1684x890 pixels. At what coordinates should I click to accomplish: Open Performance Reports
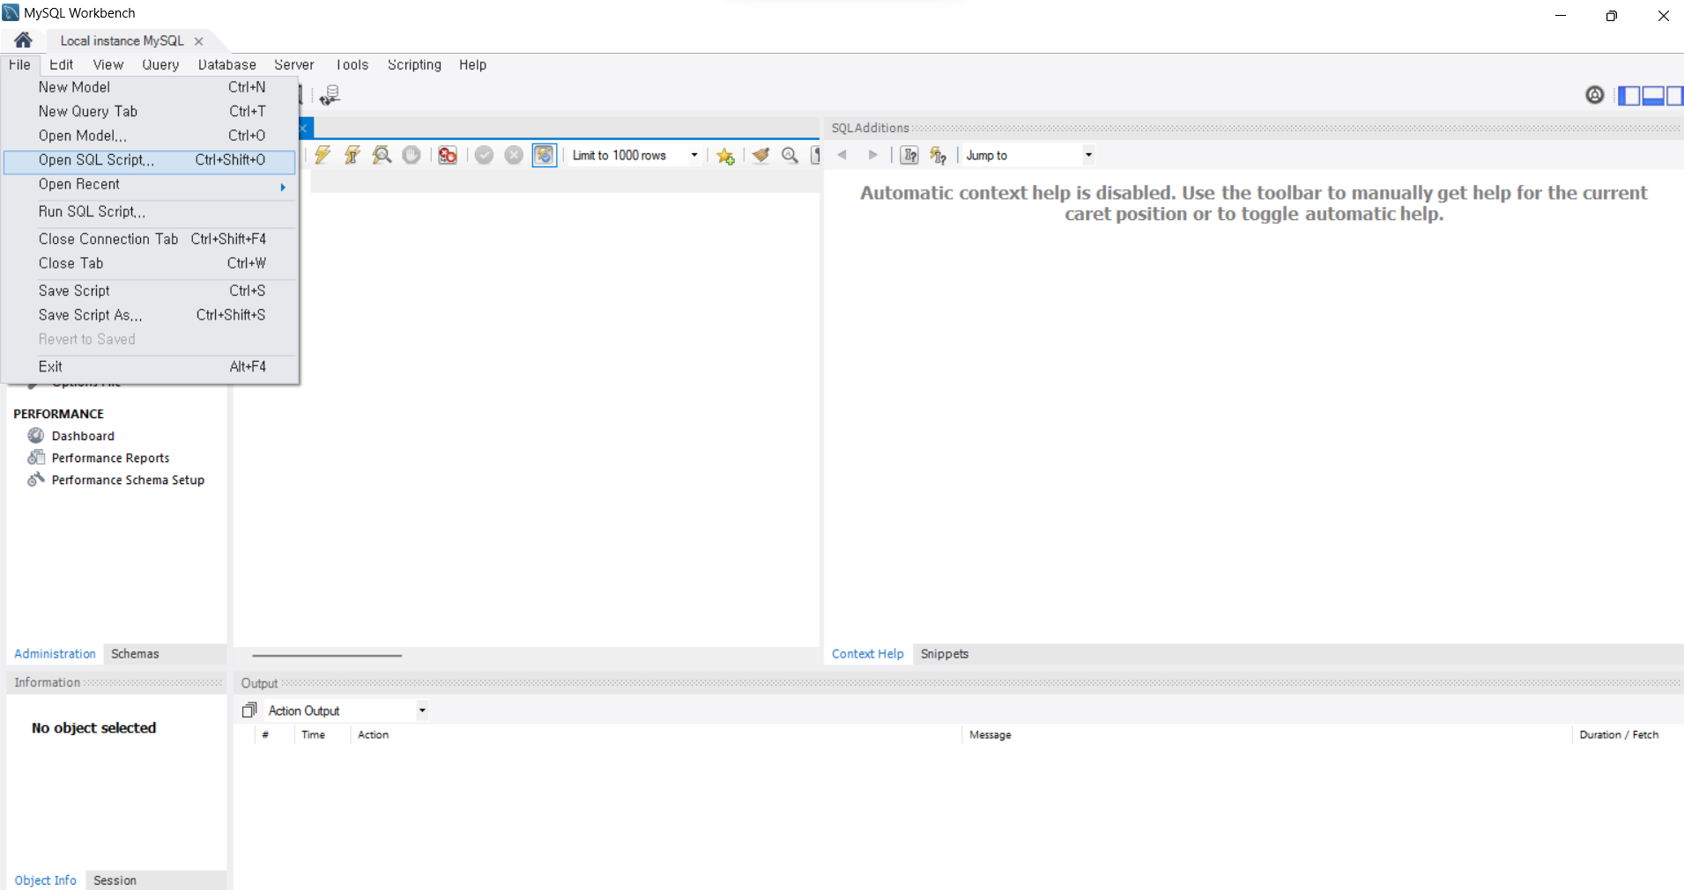[110, 458]
